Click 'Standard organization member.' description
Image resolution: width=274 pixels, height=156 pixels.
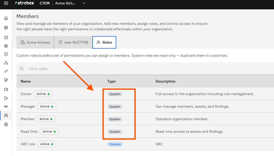point(182,119)
